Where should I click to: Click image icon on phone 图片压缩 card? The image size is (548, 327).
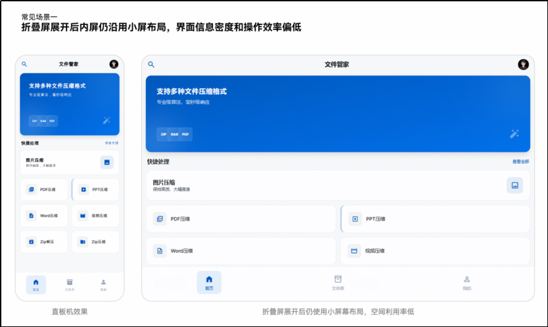coord(107,162)
